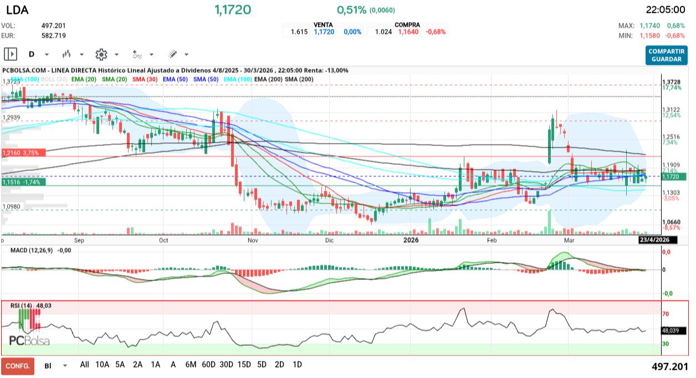Select the 6M time range
Viewport: 696px width, 378px height.
(191, 365)
